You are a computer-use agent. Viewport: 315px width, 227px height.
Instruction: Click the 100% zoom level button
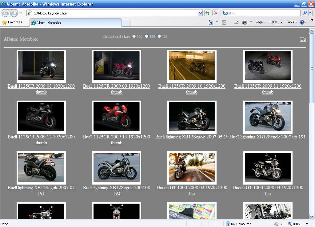(295, 224)
